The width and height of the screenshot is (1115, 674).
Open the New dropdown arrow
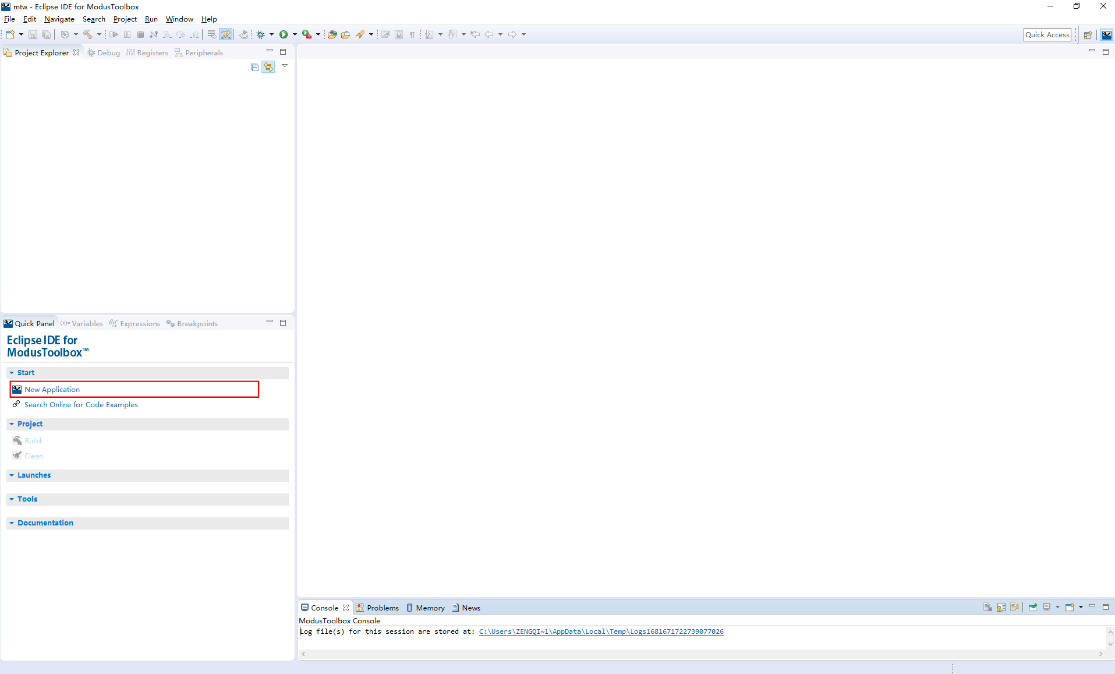(x=21, y=34)
